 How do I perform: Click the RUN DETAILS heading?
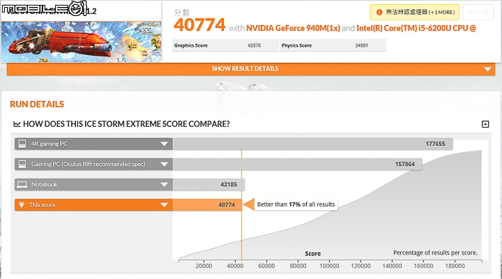tap(37, 104)
